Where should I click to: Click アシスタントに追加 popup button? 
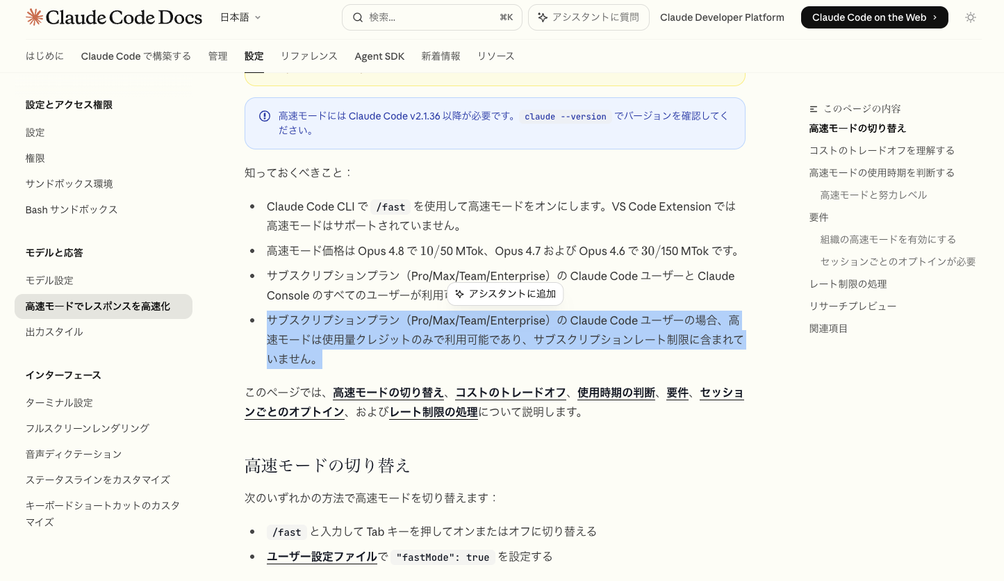pyautogui.click(x=505, y=294)
